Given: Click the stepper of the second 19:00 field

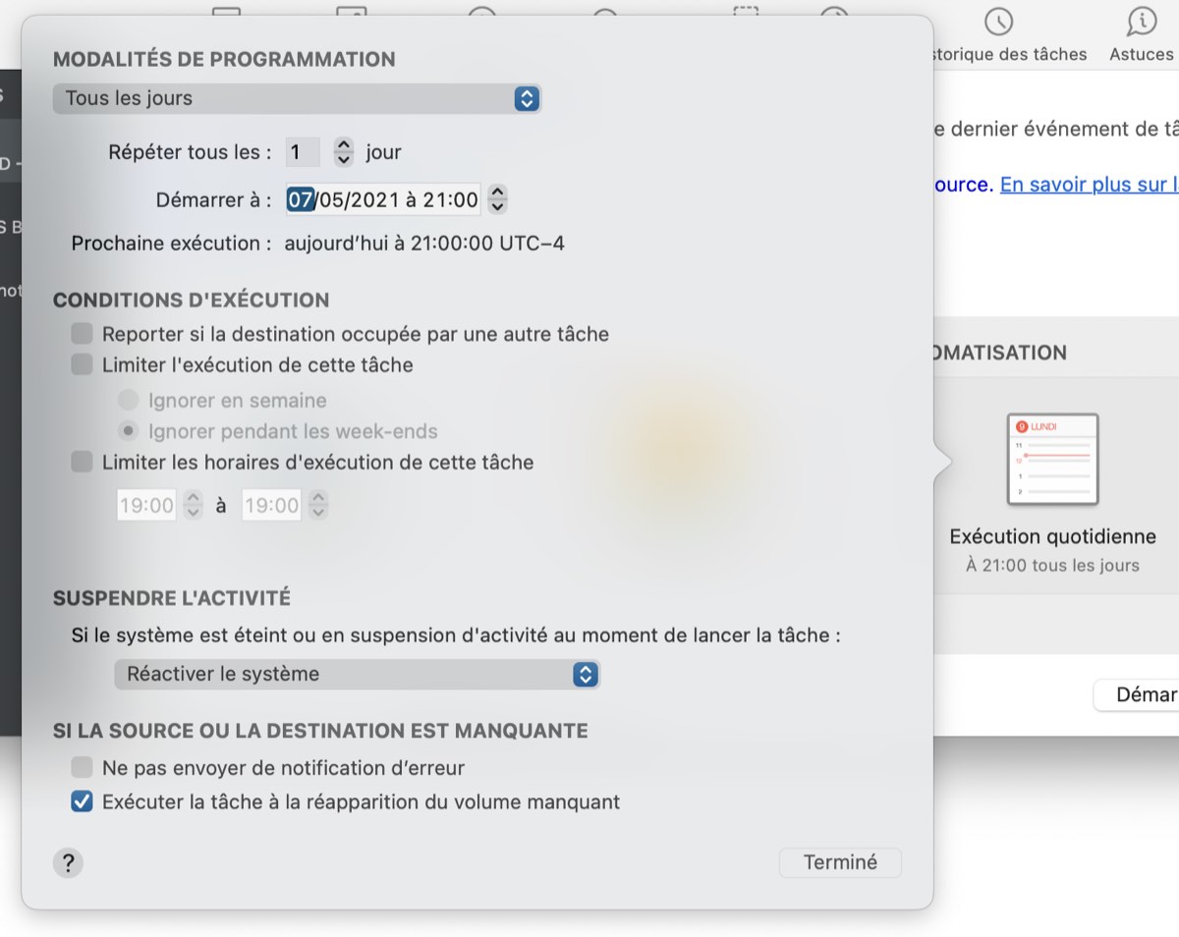Looking at the screenshot, I should coord(318,506).
